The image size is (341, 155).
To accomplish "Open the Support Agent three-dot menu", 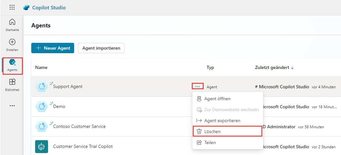I will [x=198, y=87].
